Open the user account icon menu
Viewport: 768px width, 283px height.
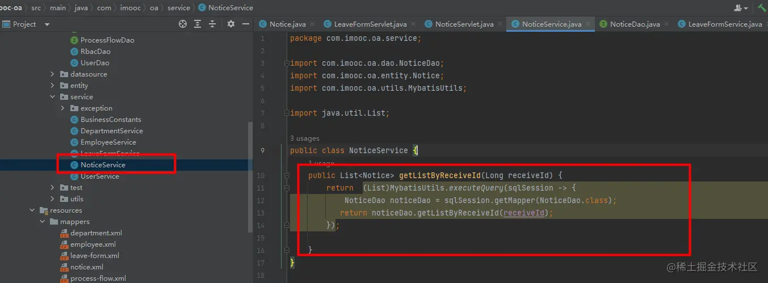tap(740, 7)
